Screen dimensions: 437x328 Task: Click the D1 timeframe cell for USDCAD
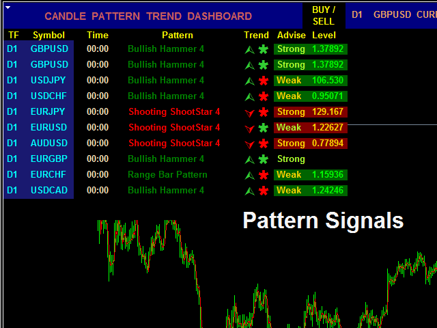(x=12, y=190)
